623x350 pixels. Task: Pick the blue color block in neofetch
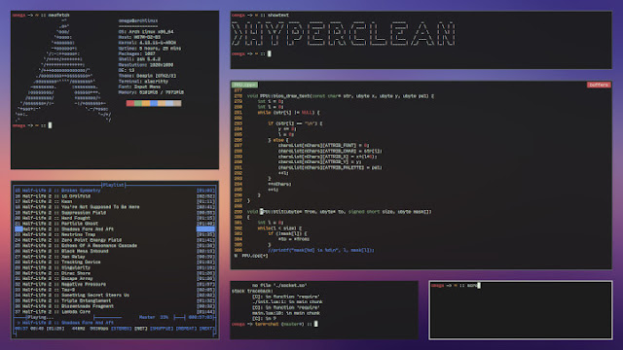pos(154,103)
